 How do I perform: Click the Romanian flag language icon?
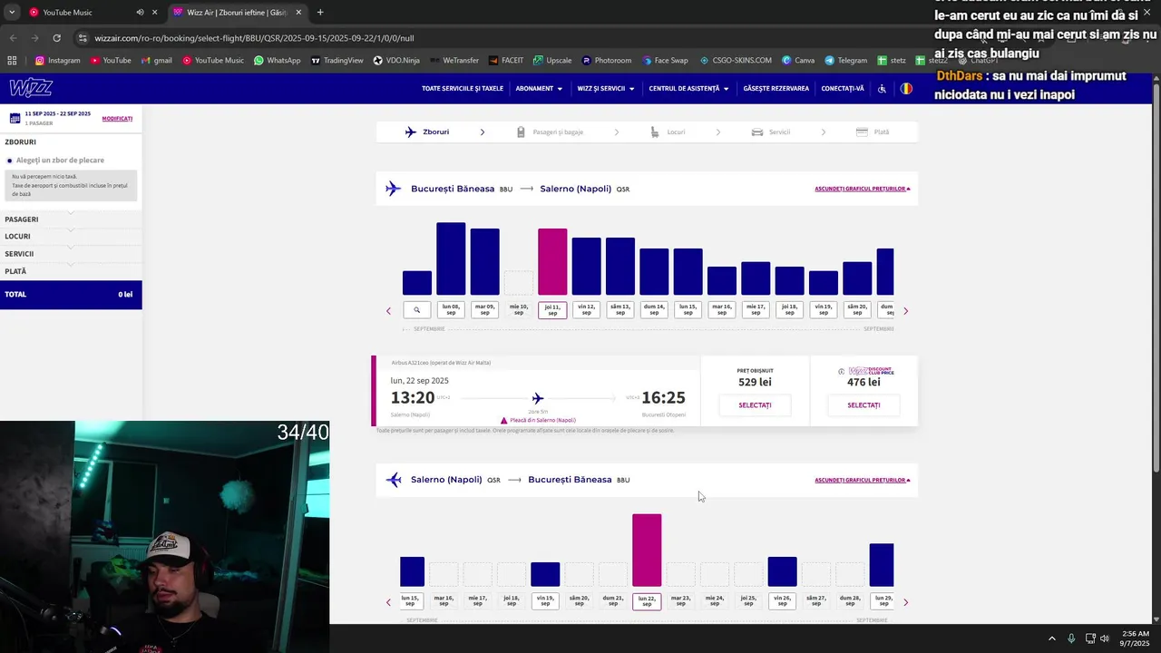click(x=906, y=89)
